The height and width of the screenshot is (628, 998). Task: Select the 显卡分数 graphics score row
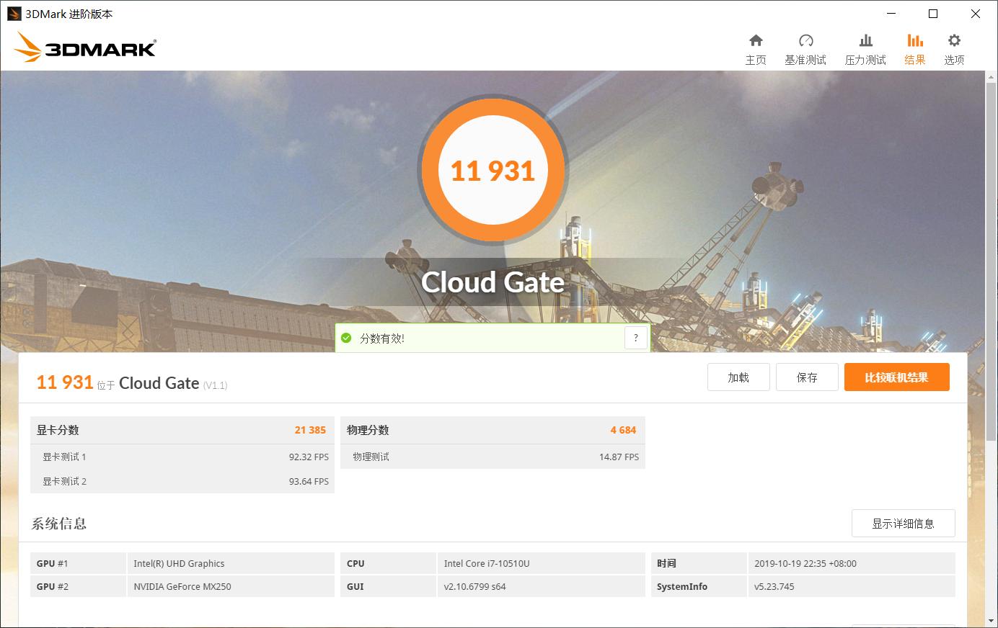click(182, 430)
